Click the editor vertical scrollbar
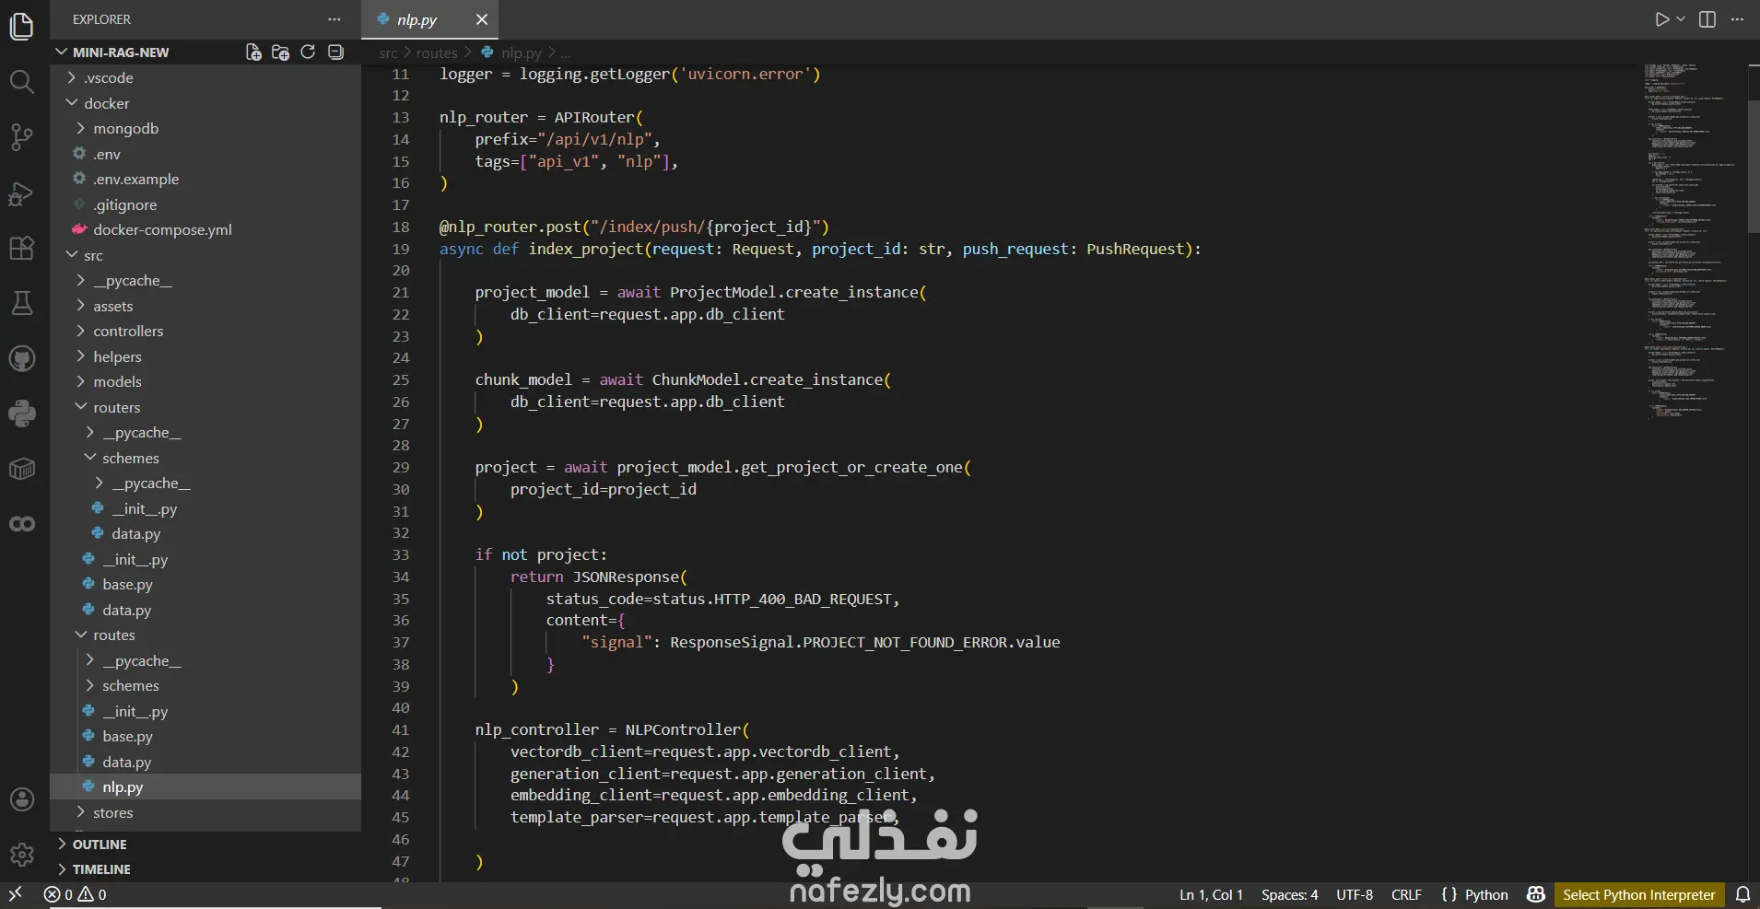The height and width of the screenshot is (909, 1760). [1754, 167]
